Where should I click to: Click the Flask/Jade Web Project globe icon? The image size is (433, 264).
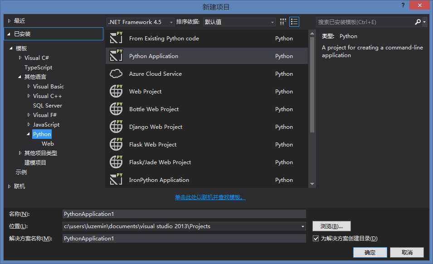tap(116, 161)
